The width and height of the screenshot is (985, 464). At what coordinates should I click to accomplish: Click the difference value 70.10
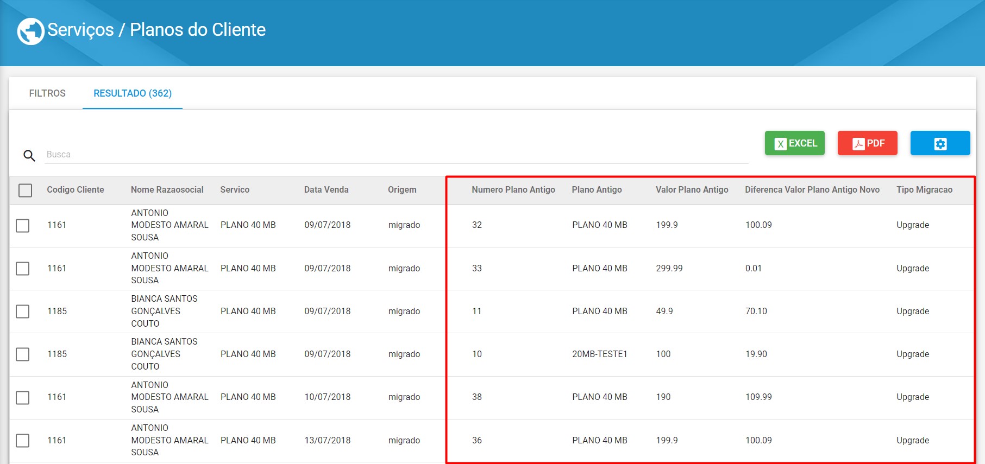click(x=756, y=312)
